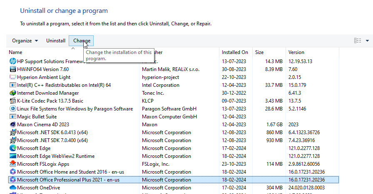This screenshot has height=194, width=373.
Task: Click publisher Martin Malik, REALiX s.r.o.
Action: [171, 69]
